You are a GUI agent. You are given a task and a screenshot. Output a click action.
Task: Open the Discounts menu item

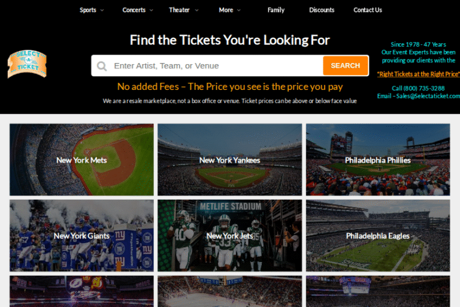point(322,10)
